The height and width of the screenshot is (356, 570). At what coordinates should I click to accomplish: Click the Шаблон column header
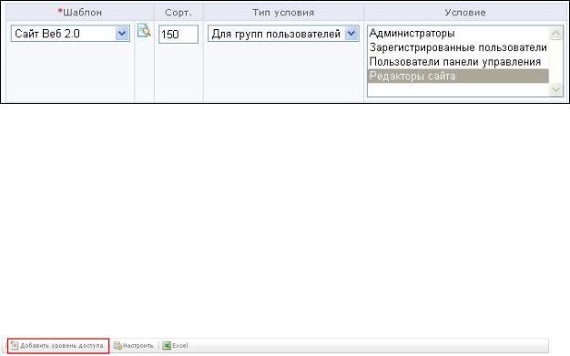(80, 13)
